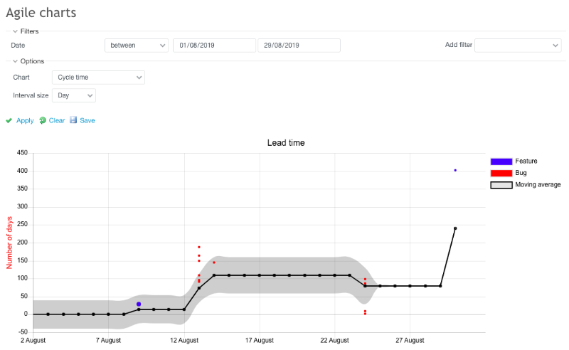This screenshot has width=569, height=350.
Task: Click the end date field 29/08/2019
Action: coord(299,46)
